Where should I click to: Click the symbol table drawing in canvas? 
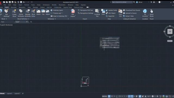point(110,43)
